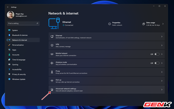The height and width of the screenshot is (109, 174).
Task: Click the System monitor icon in sidebar
Action: coord(9,30)
